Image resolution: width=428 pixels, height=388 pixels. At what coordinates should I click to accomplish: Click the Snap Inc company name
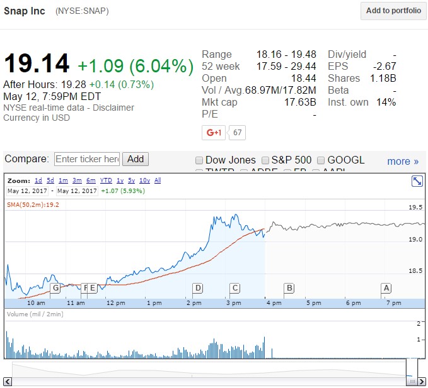pos(25,11)
